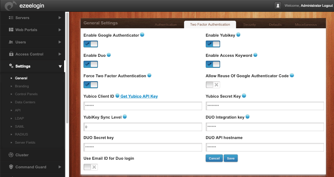Open help icon next to Enable Yubikey
This screenshot has height=177, width=334.
click(x=238, y=35)
